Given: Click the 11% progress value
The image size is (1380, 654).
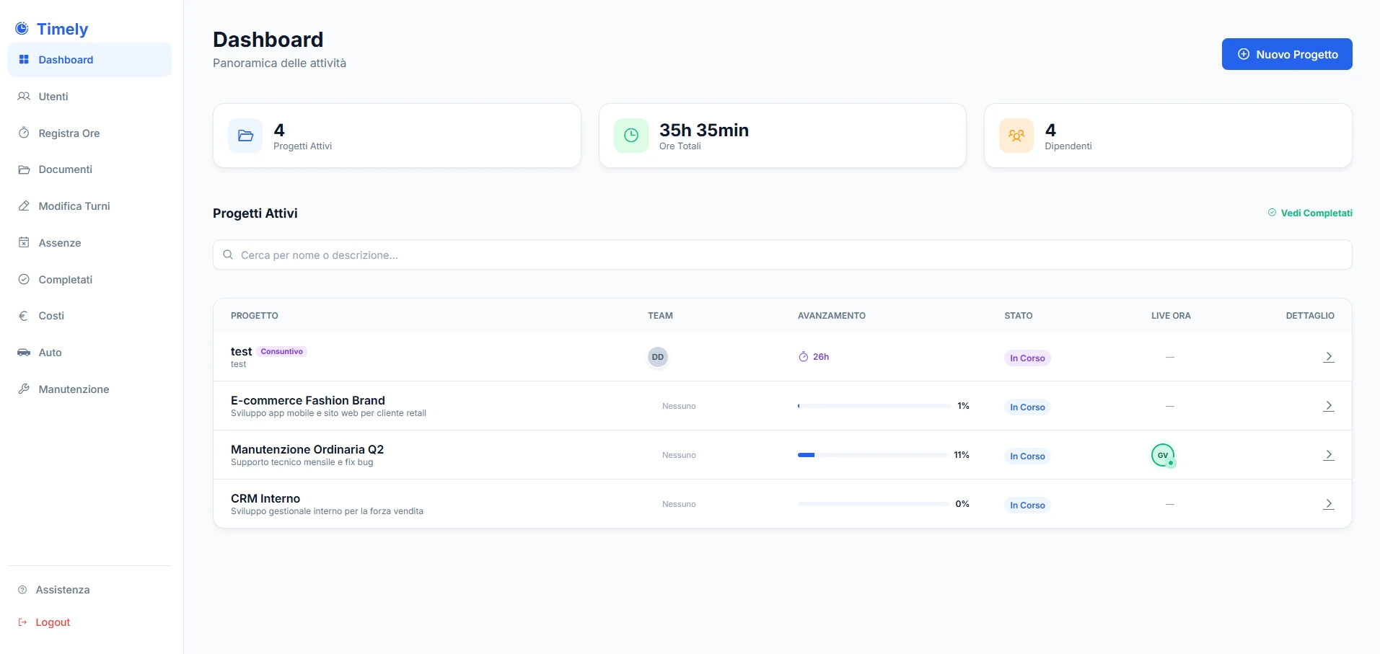Looking at the screenshot, I should tap(962, 455).
